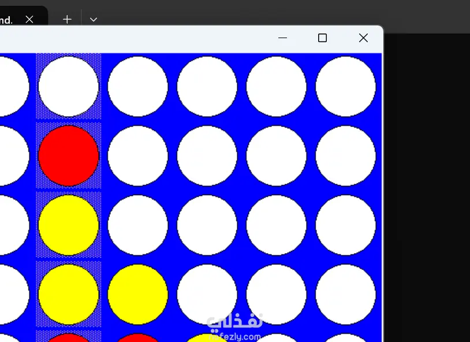This screenshot has width=470, height=342.
Task: Maximize the Connect Four game window
Action: 322,38
